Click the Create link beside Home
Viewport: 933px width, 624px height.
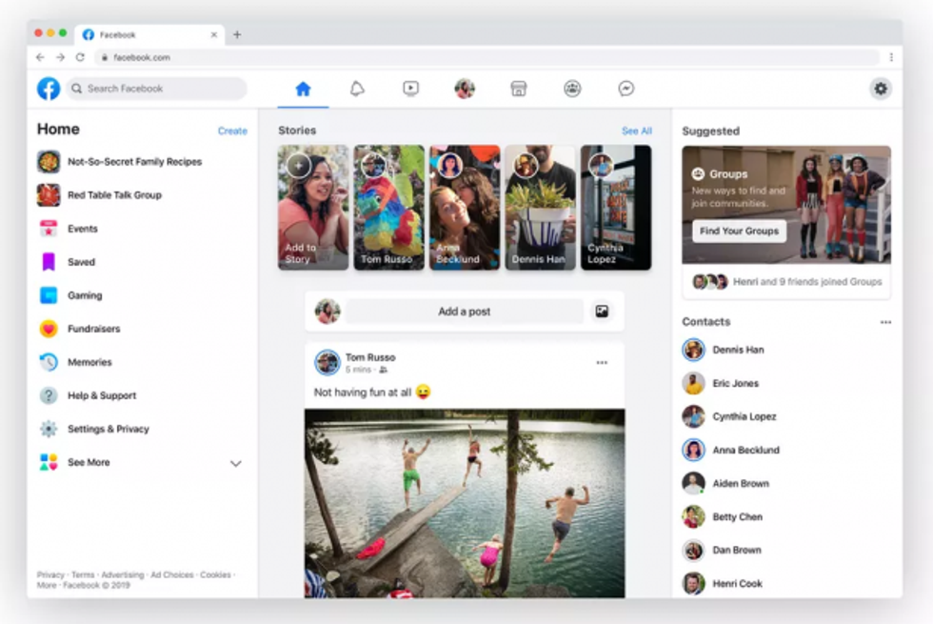[232, 131]
